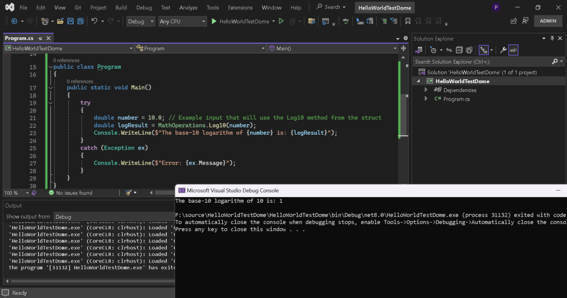Toggle pin on the Program.cs tab
This screenshot has height=298, width=567.
pyautogui.click(x=40, y=38)
